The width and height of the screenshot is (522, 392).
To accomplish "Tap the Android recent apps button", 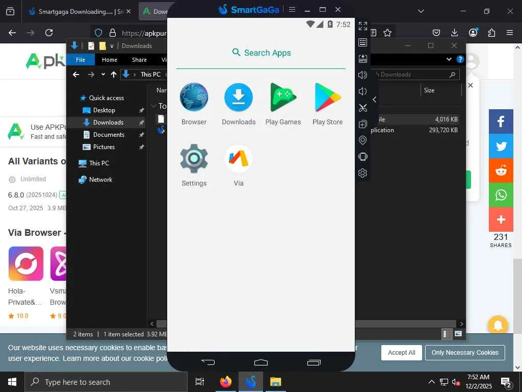I will tap(314, 362).
